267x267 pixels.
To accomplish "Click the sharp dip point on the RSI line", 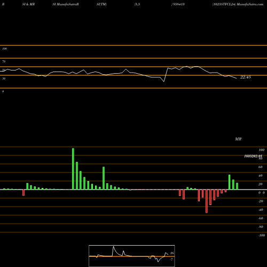I will pyautogui.click(x=164, y=81).
